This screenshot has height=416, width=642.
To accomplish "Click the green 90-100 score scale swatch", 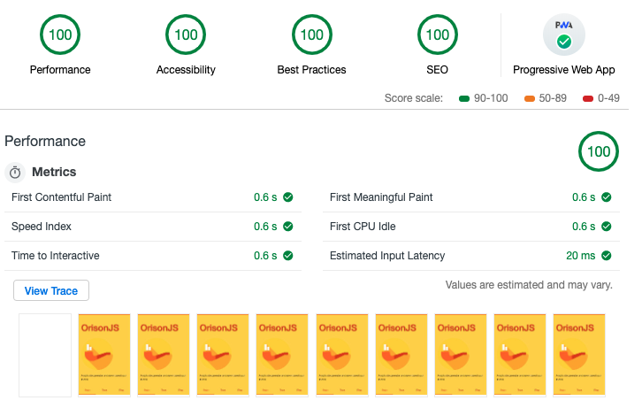I will click(464, 98).
